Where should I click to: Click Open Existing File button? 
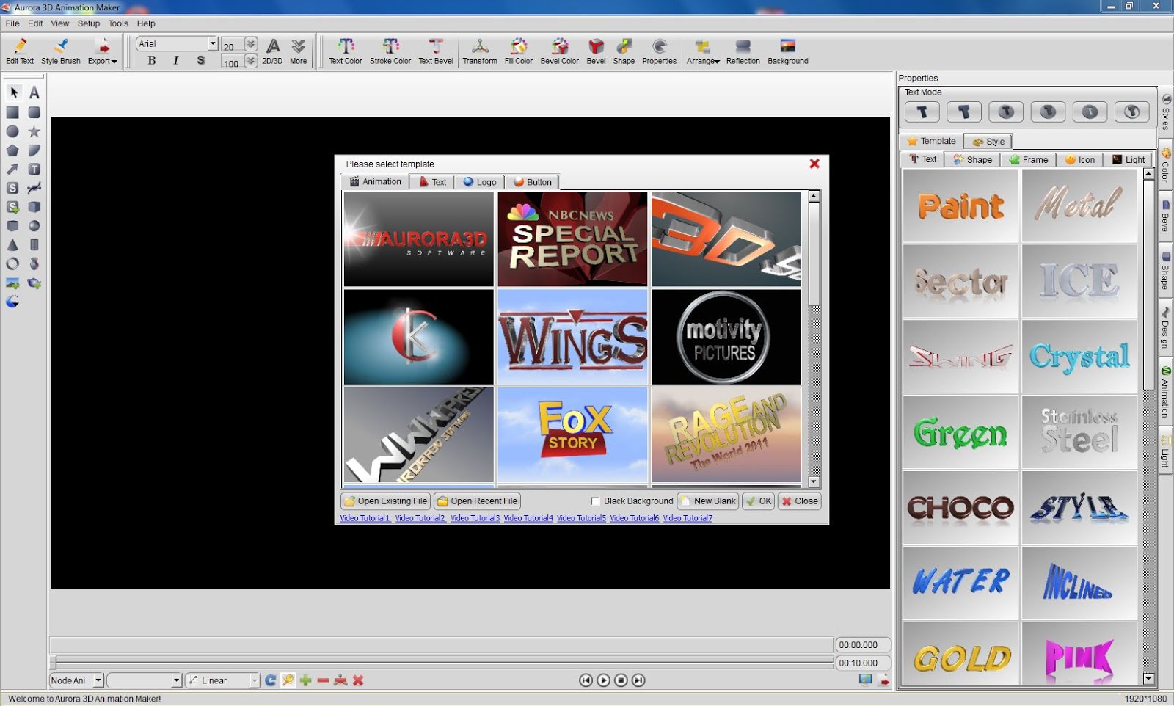(385, 501)
